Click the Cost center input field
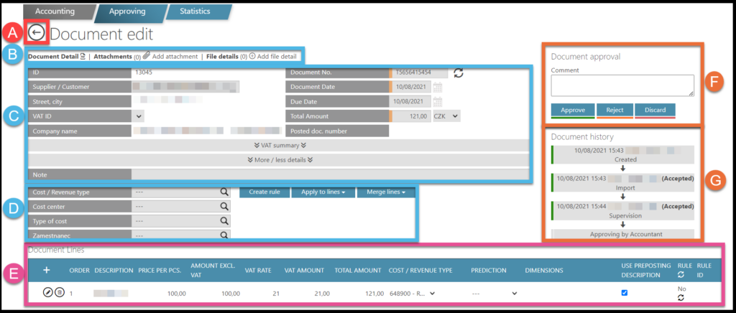Viewport: 736px width, 313px height. click(180, 206)
